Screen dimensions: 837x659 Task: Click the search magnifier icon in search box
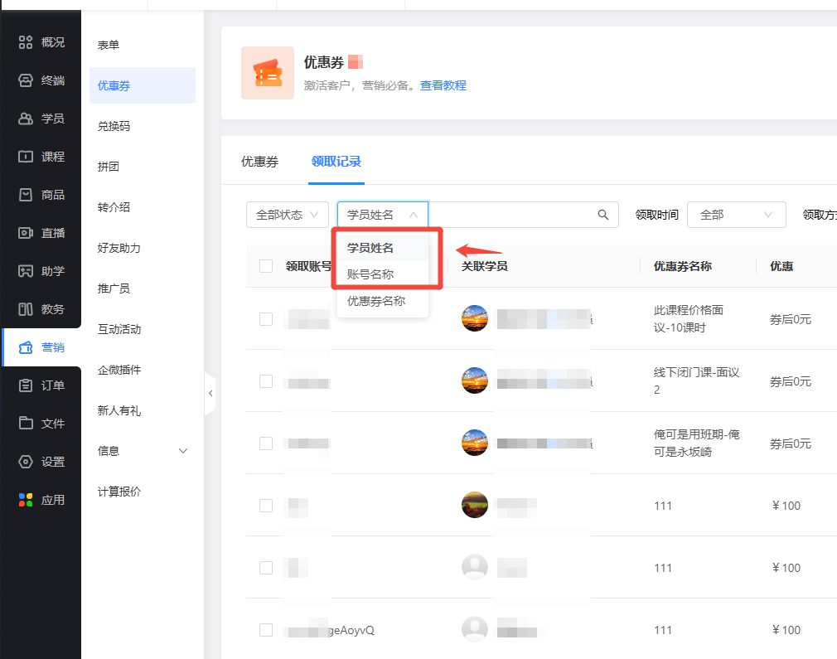pos(603,215)
